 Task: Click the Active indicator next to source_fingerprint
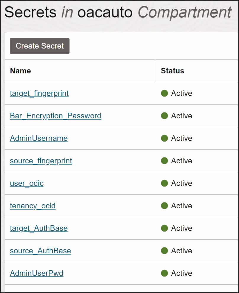pyautogui.click(x=164, y=161)
